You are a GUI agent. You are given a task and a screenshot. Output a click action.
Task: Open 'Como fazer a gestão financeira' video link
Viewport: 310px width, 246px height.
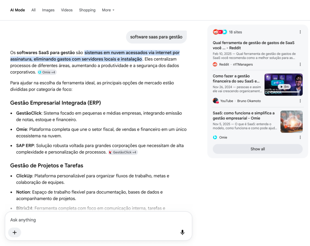pyautogui.click(x=236, y=79)
